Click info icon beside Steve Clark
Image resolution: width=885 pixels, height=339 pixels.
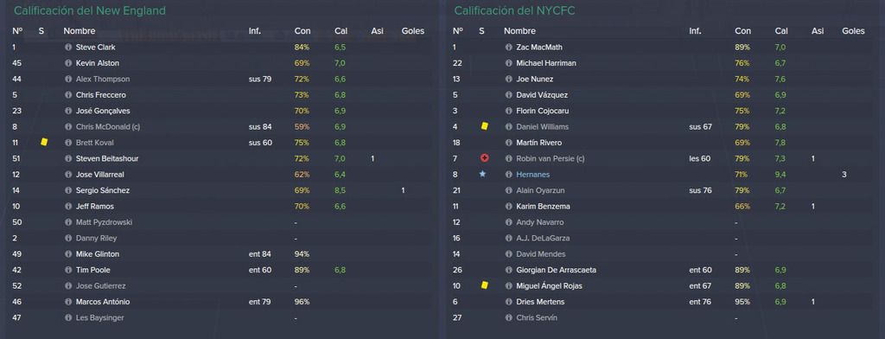pos(68,48)
